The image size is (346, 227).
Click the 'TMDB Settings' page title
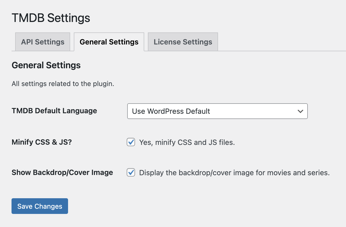click(51, 18)
